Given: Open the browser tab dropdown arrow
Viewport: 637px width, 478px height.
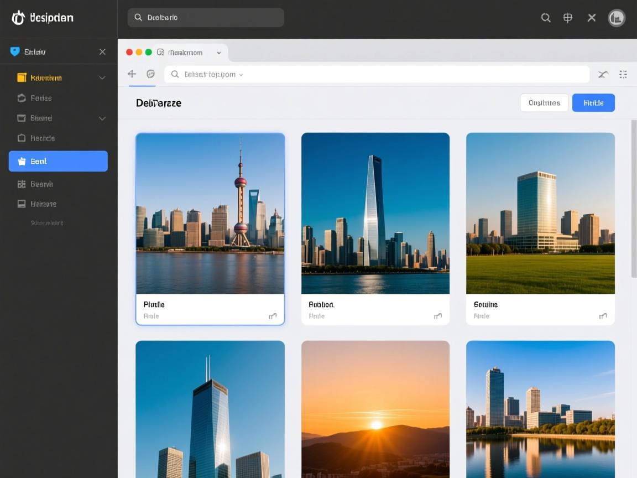Looking at the screenshot, I should click(219, 53).
